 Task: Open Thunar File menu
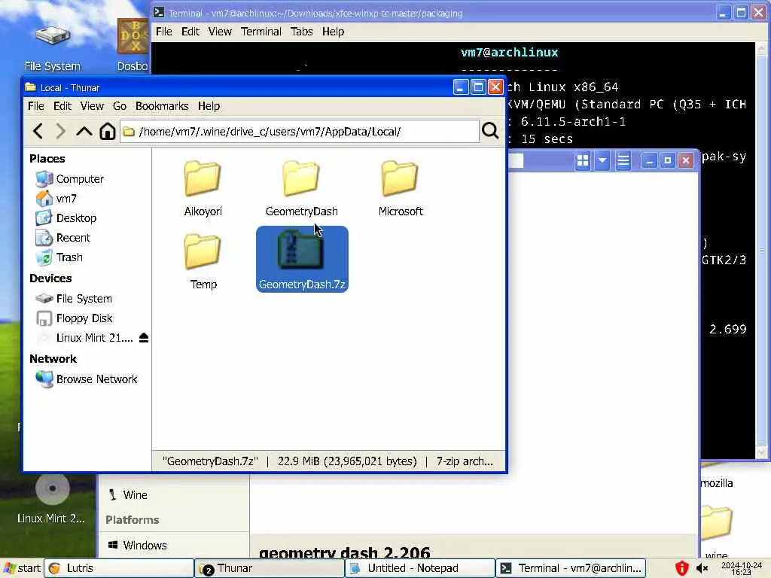click(x=36, y=106)
